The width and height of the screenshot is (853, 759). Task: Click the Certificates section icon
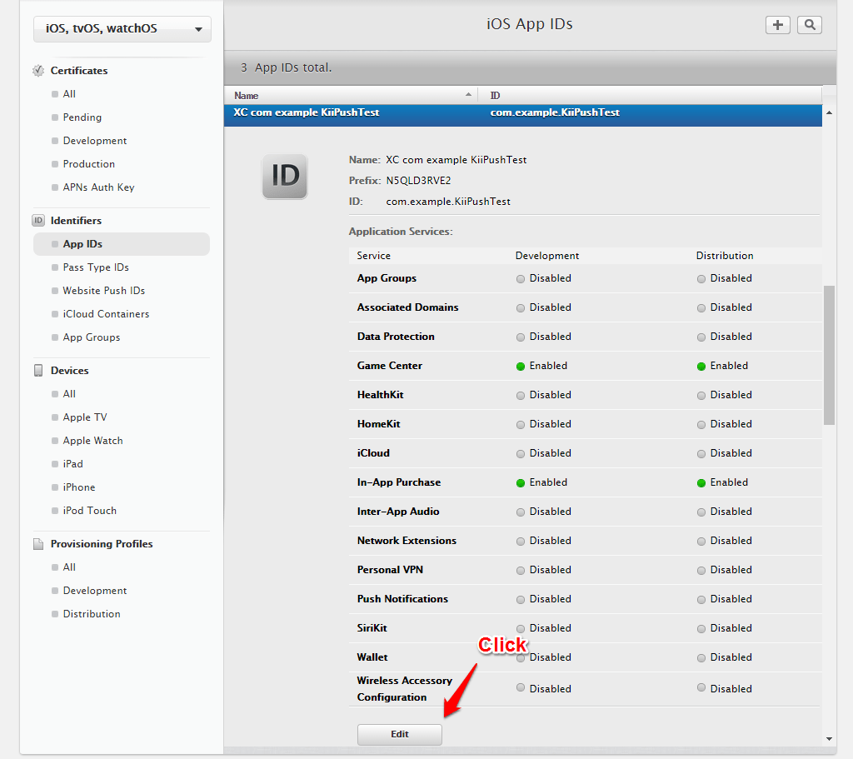[38, 71]
